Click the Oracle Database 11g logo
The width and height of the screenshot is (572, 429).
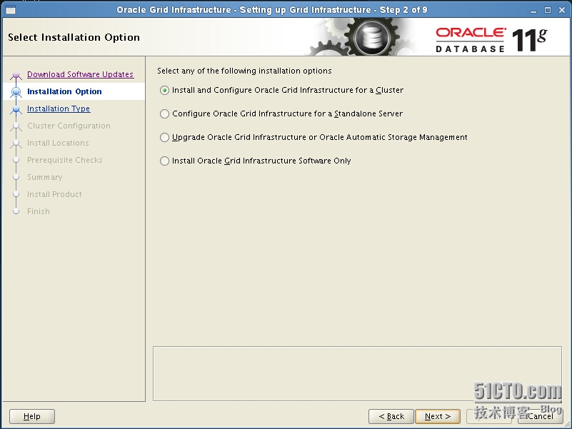491,40
